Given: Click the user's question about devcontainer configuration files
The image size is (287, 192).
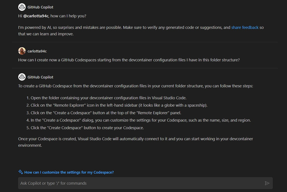Looking at the screenshot, I should (x=129, y=60).
